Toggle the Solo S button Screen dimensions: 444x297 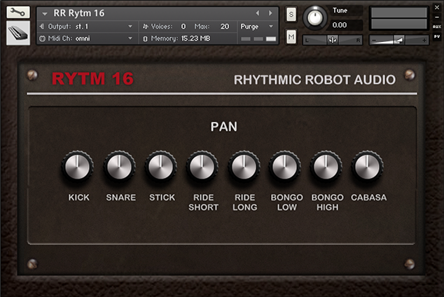[291, 15]
